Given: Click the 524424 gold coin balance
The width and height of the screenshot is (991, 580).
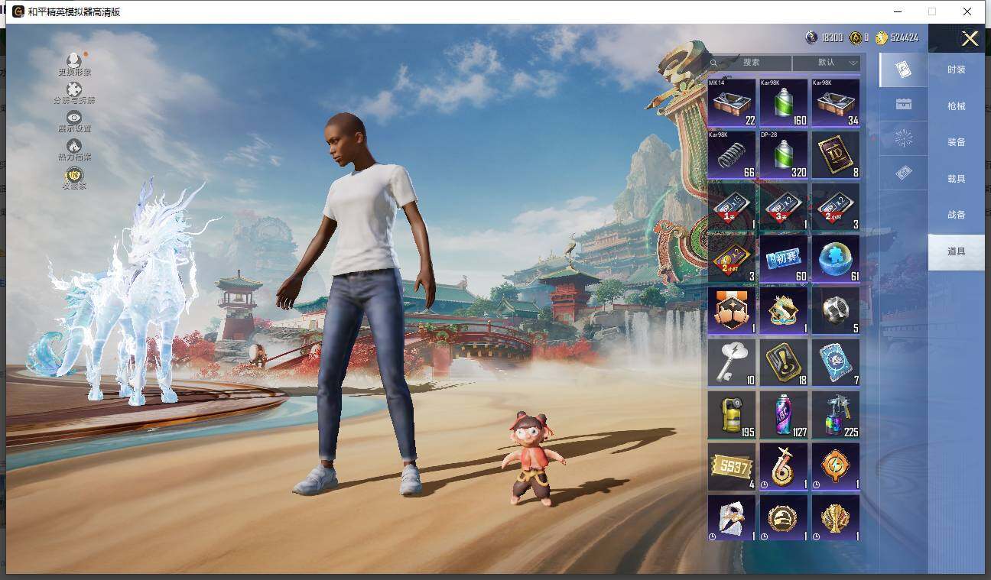Looking at the screenshot, I should 897,37.
